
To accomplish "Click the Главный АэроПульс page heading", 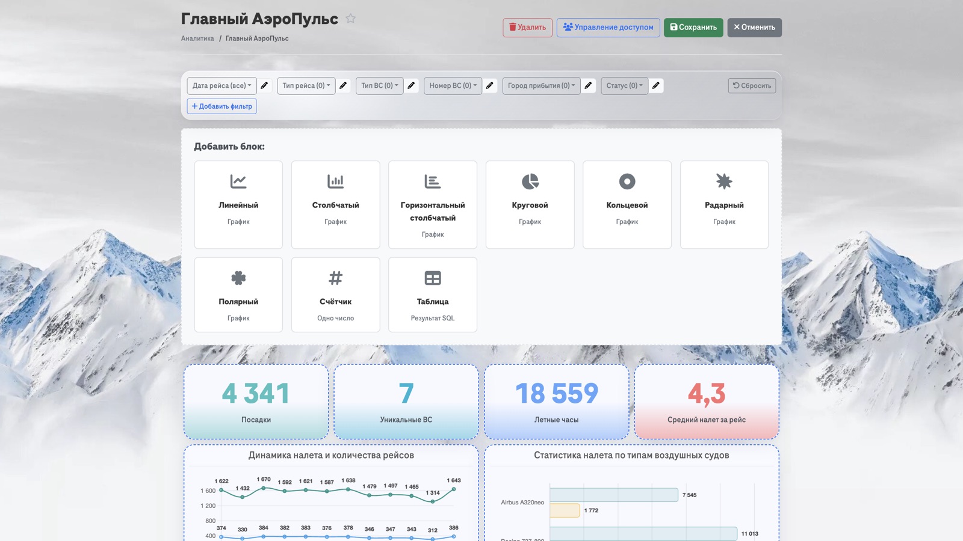I will pyautogui.click(x=259, y=19).
